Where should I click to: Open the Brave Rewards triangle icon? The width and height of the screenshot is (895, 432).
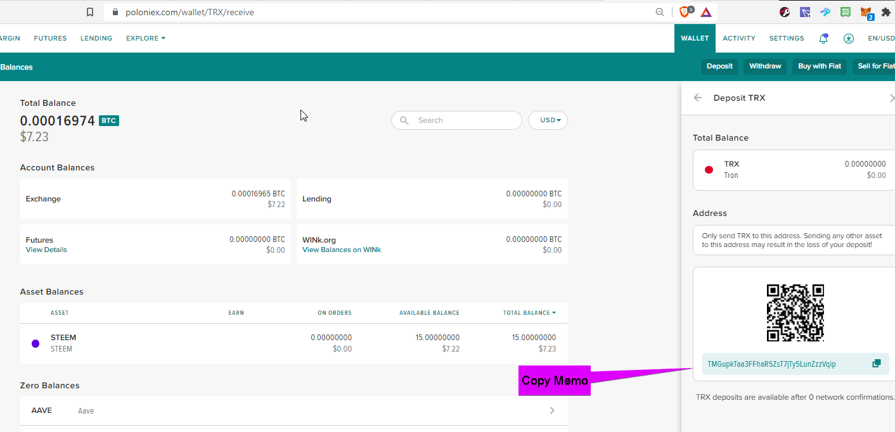pos(706,12)
